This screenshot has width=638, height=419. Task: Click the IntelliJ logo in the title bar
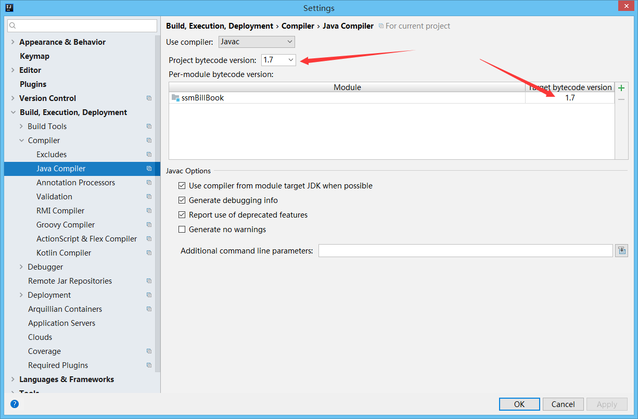tap(9, 7)
